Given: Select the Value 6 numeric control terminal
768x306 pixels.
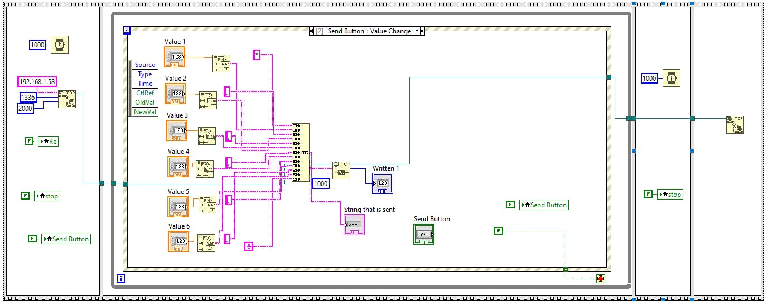Looking at the screenshot, I should [178, 241].
